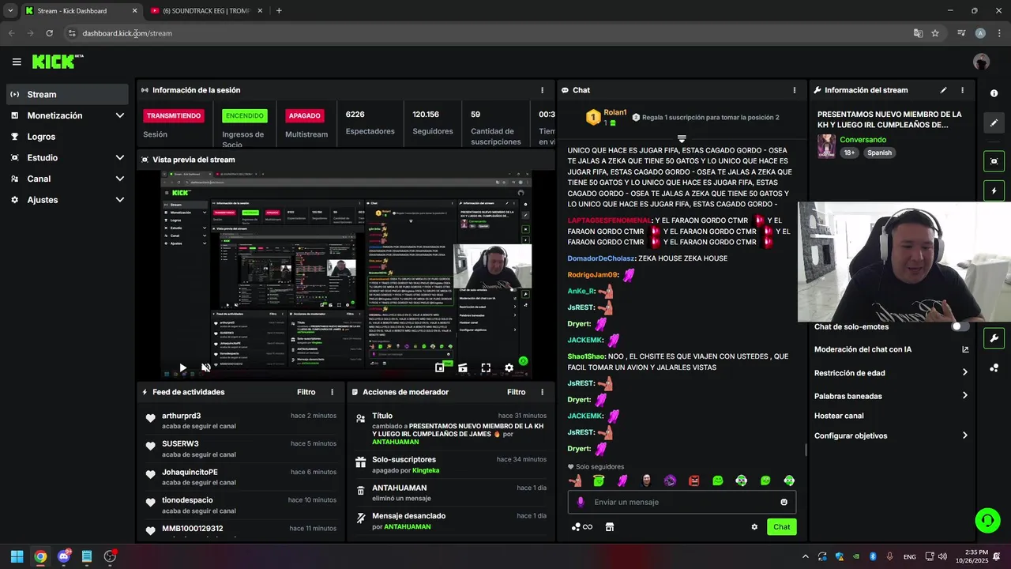Viewport: 1011px width, 569px height.
Task: Expand Configurar objetivos settings
Action: [891, 435]
